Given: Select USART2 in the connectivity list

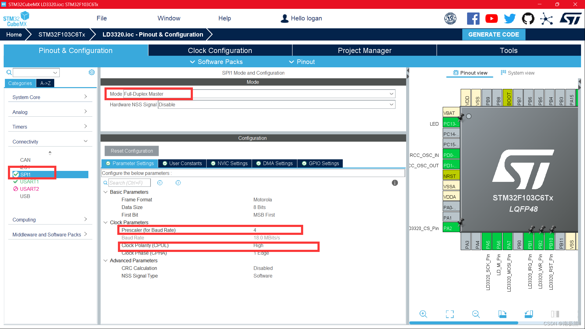Looking at the screenshot, I should [x=29, y=189].
